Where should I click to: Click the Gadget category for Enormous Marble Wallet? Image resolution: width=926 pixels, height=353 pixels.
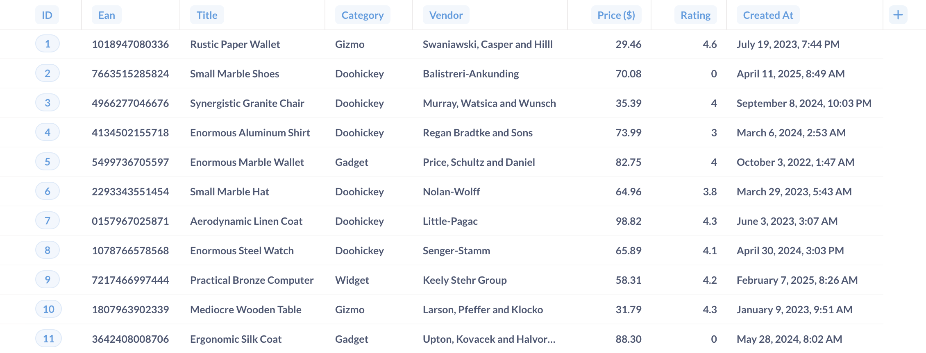coord(352,162)
